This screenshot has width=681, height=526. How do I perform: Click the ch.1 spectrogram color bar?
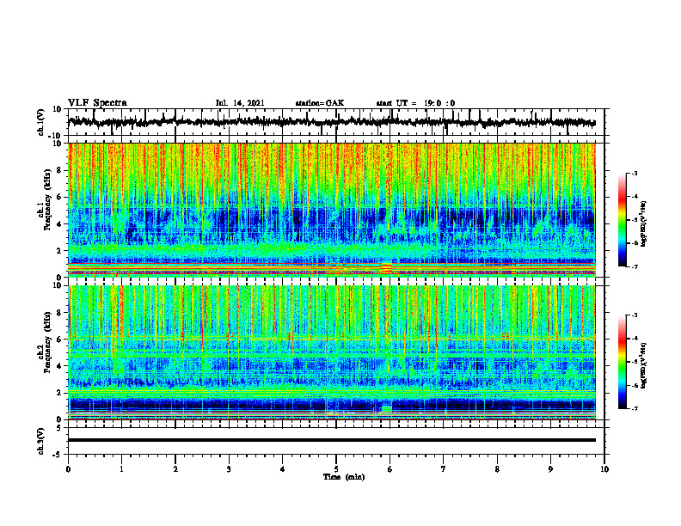[x=622, y=220]
